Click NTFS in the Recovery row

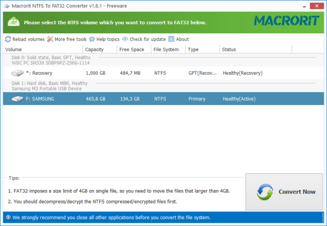point(160,73)
